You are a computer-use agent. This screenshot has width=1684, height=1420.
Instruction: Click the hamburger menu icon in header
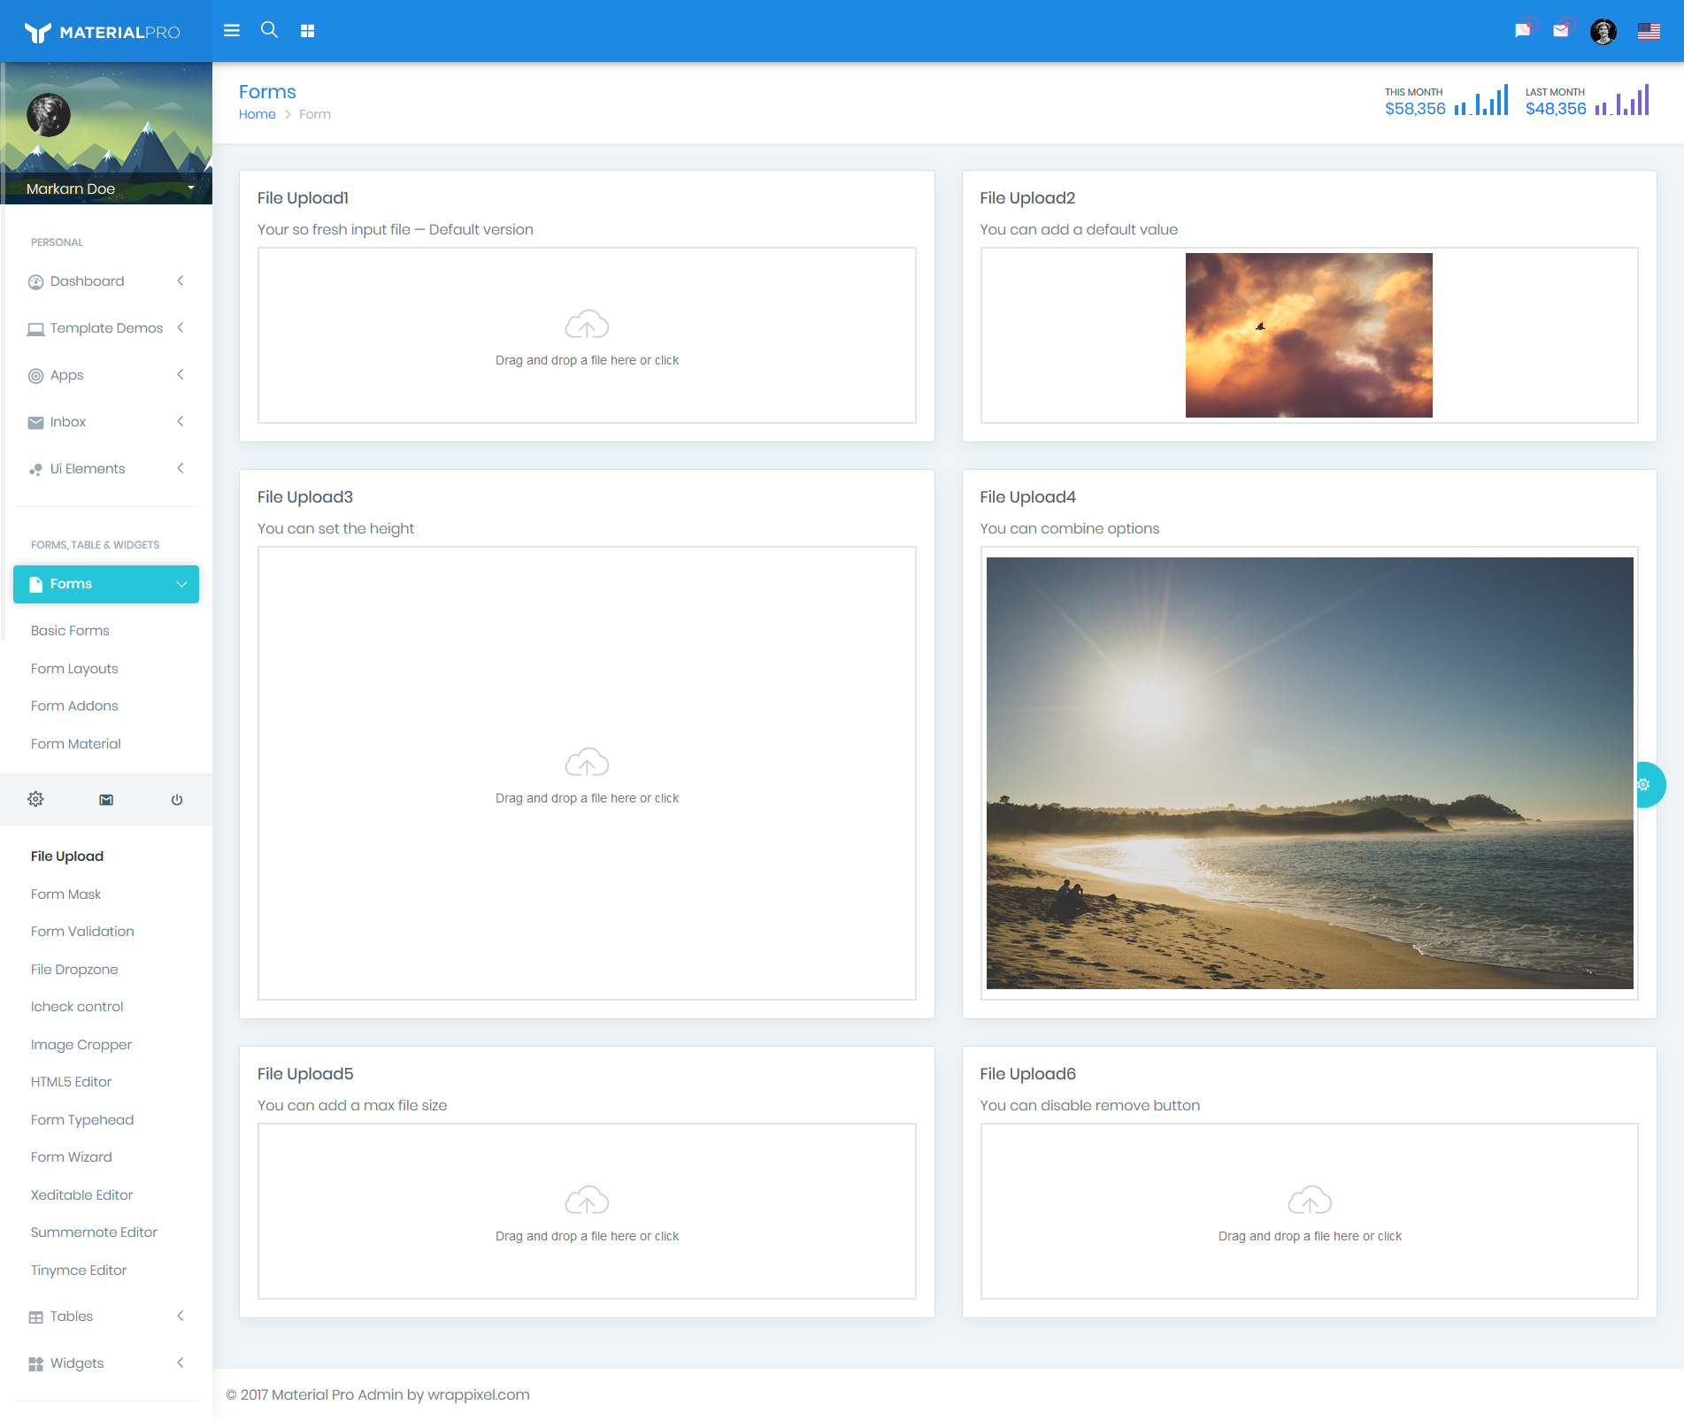pyautogui.click(x=232, y=31)
